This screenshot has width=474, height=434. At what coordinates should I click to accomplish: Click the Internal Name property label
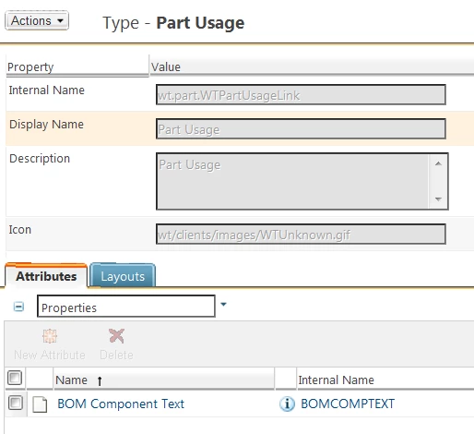(x=47, y=90)
